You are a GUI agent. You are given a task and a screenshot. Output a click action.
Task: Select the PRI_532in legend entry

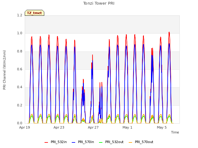tap(56, 142)
